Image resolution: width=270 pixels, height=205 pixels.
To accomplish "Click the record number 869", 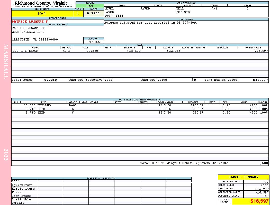I will pyautogui.click(x=90, y=6).
